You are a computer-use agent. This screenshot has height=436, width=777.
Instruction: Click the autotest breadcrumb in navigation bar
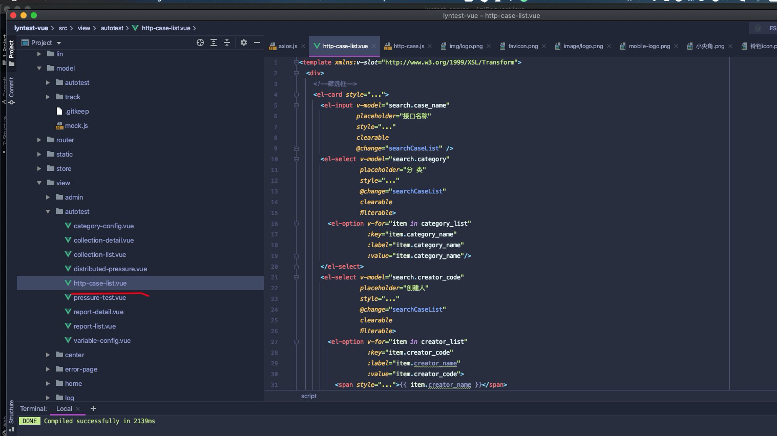click(112, 28)
